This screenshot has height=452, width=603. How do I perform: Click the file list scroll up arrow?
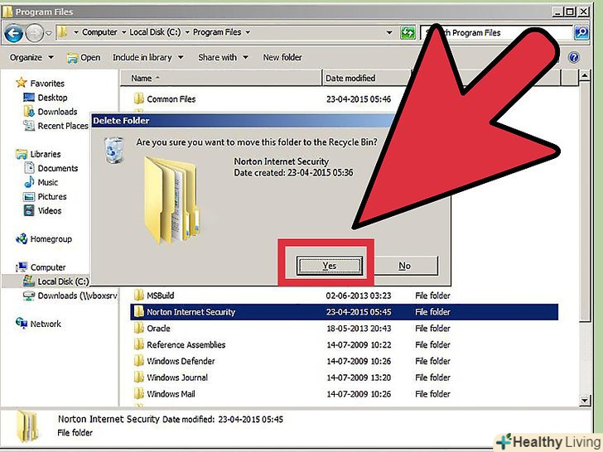585,75
